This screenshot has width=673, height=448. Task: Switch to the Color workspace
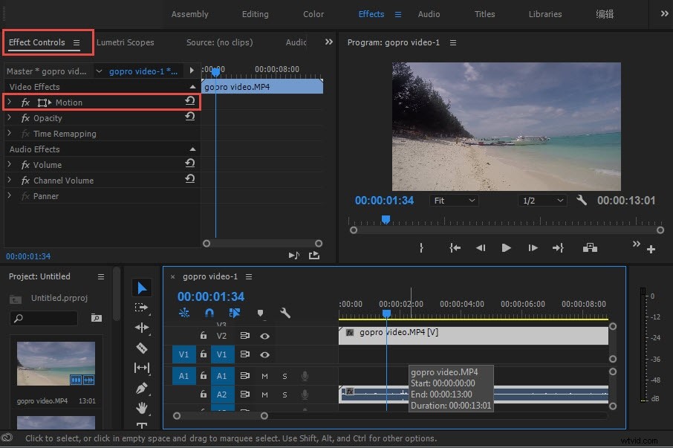[313, 13]
